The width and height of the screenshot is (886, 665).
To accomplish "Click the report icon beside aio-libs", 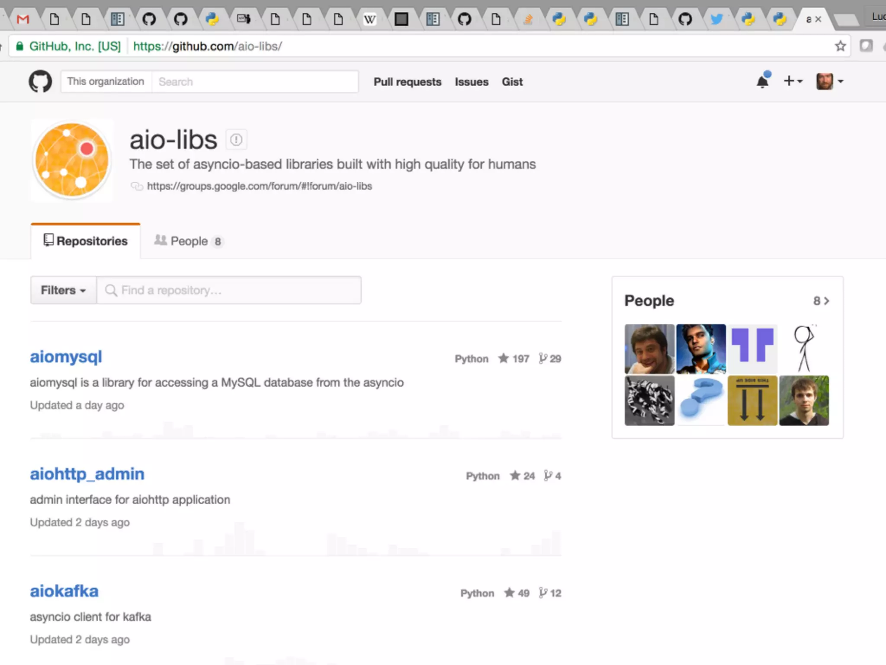I will 236,140.
